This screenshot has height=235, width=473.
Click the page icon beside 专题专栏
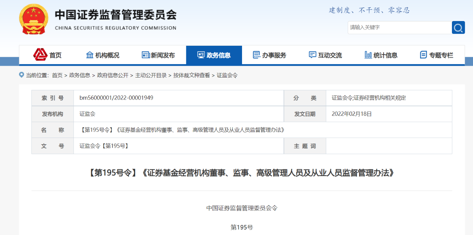[423, 55]
